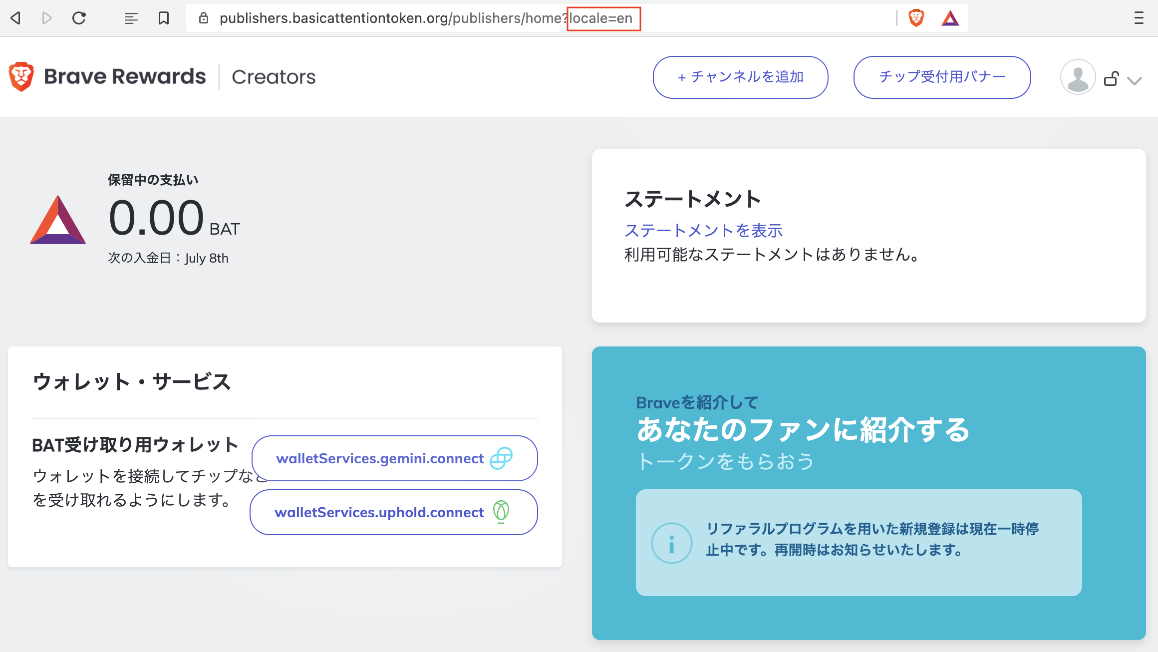Expand the account dropdown chevron

point(1135,81)
